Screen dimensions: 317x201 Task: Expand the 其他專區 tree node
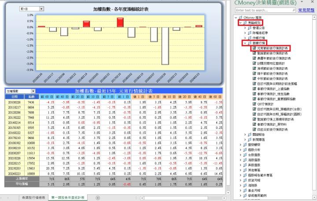pos(240,170)
